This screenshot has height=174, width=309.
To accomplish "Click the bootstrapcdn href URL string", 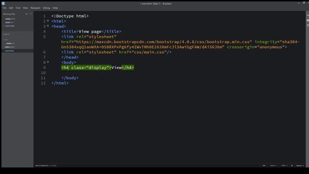I will point(163,42).
